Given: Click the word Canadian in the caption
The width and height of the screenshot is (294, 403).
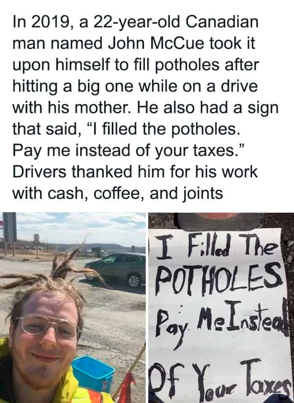Looking at the screenshot, I should click(221, 21).
